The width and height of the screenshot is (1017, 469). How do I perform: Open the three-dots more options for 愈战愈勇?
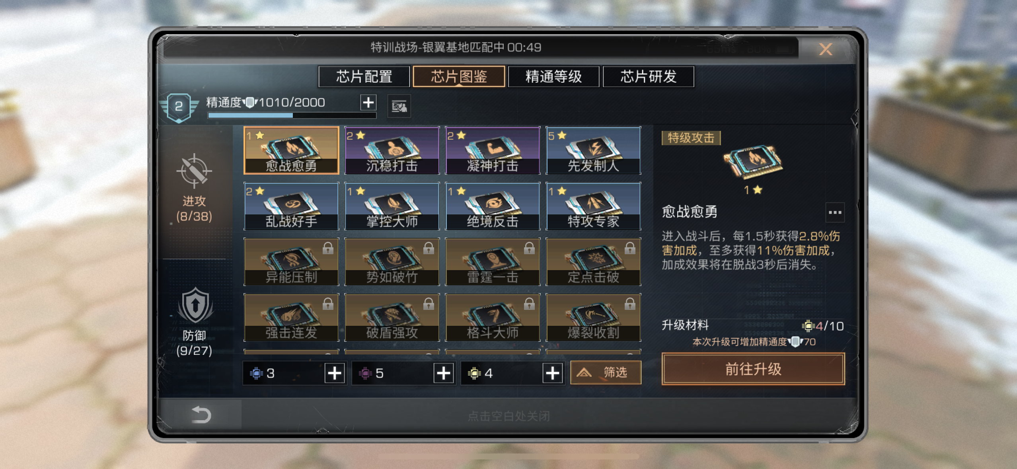(835, 212)
